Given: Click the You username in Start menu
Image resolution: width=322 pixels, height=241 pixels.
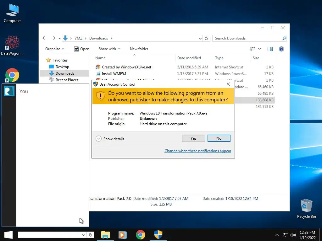Looking at the screenshot, I should click(x=24, y=91).
